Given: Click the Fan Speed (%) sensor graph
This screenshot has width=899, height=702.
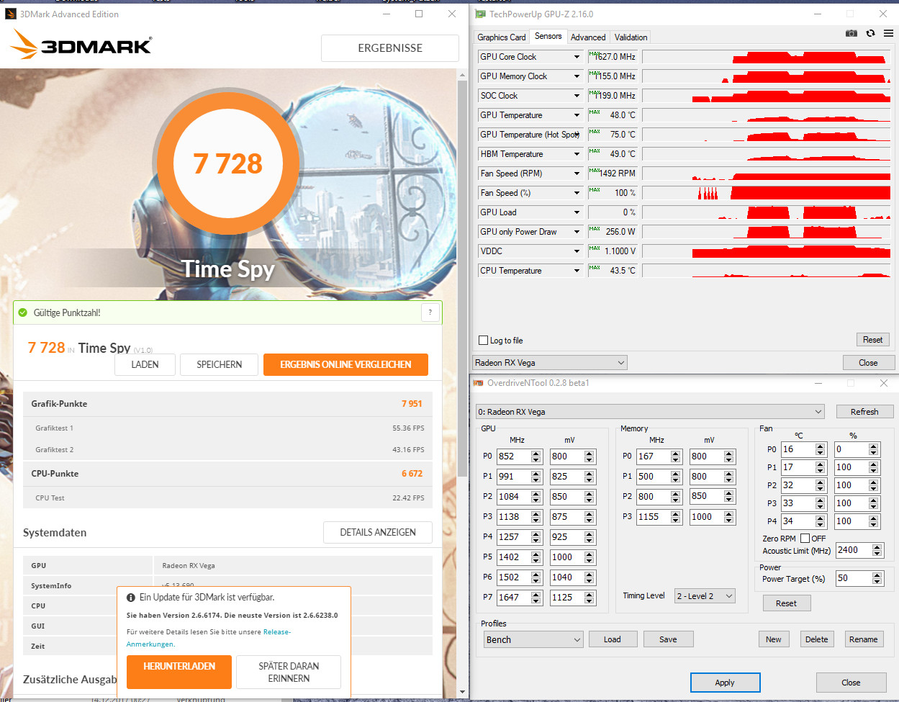Looking at the screenshot, I should tap(766, 193).
